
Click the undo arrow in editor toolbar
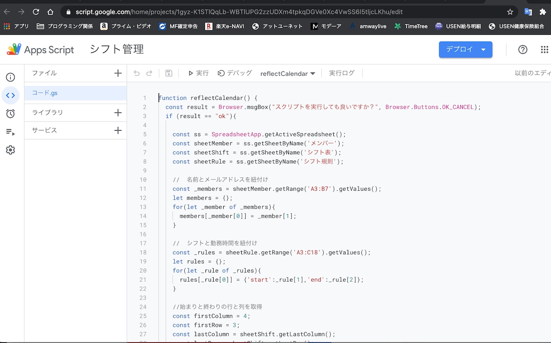pyautogui.click(x=137, y=73)
